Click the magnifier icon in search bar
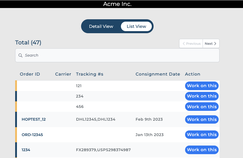The width and height of the screenshot is (243, 158). coord(20,55)
